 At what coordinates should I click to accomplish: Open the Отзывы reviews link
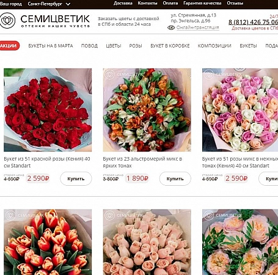point(235,3)
